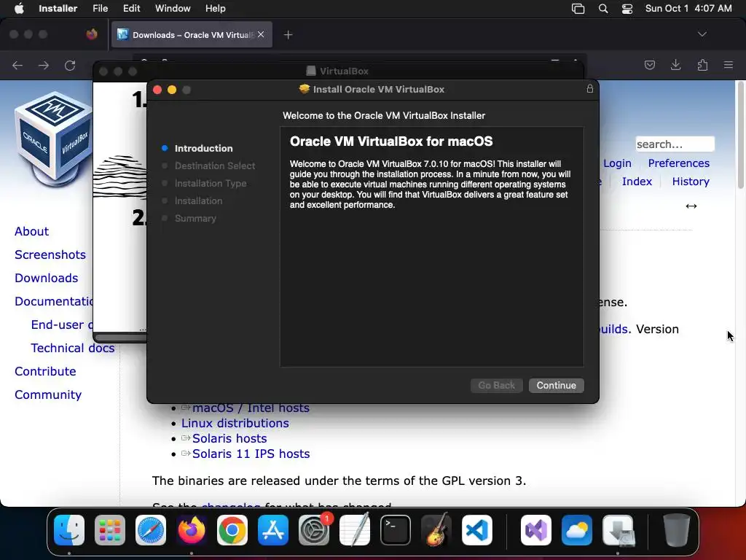
Task: Open the File menu
Action: 100,9
